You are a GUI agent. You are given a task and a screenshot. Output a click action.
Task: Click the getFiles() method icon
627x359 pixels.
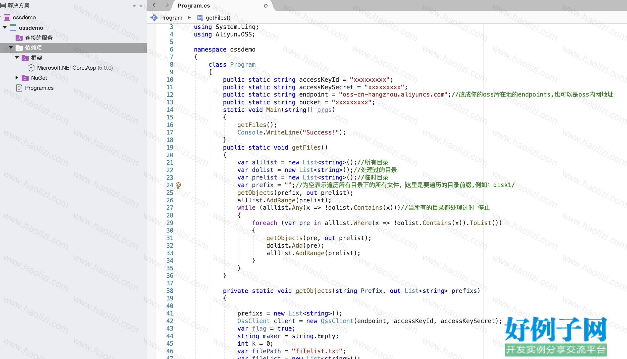(200, 18)
